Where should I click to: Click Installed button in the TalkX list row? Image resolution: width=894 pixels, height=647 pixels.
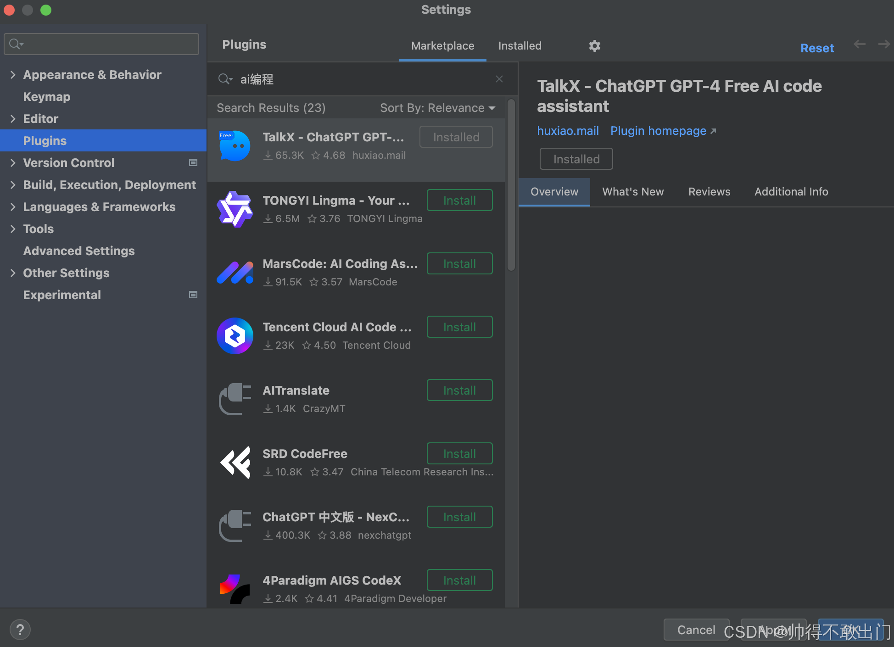pos(456,137)
